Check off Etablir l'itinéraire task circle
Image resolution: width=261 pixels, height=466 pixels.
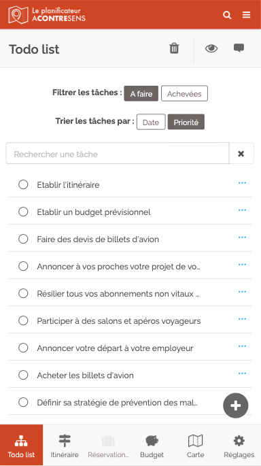click(23, 184)
